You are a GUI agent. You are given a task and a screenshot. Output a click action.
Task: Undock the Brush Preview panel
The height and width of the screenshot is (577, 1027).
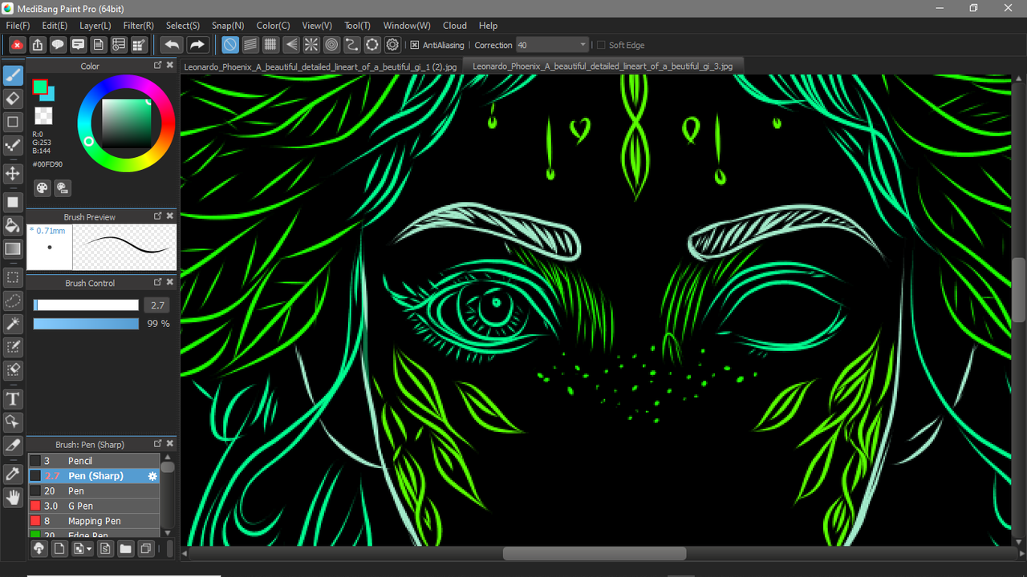tap(158, 216)
